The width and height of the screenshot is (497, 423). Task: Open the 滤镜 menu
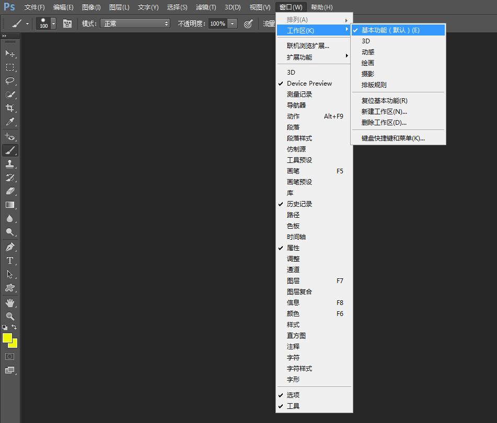(205, 7)
